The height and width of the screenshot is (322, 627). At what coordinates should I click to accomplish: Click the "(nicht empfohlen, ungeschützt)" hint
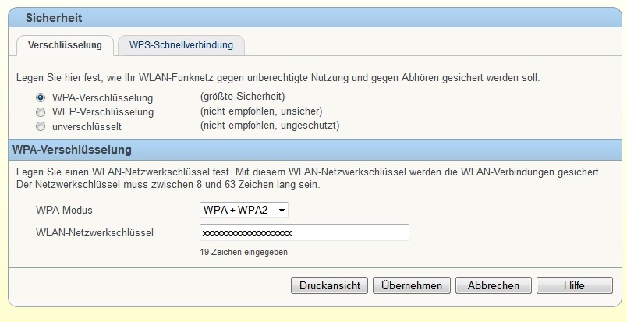[269, 125]
